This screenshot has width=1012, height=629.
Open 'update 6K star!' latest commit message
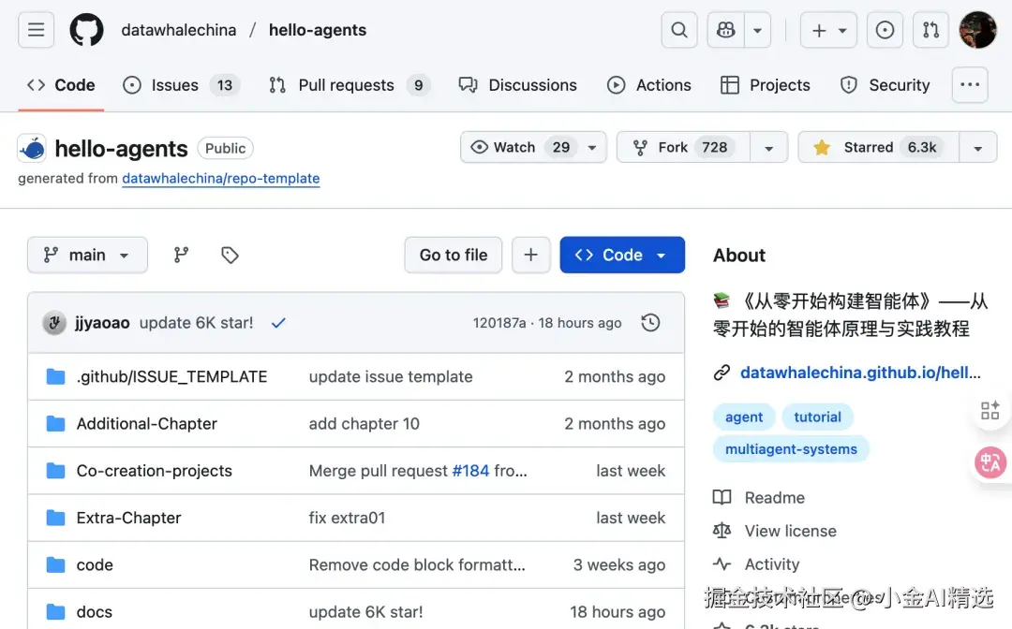pyautogui.click(x=196, y=323)
